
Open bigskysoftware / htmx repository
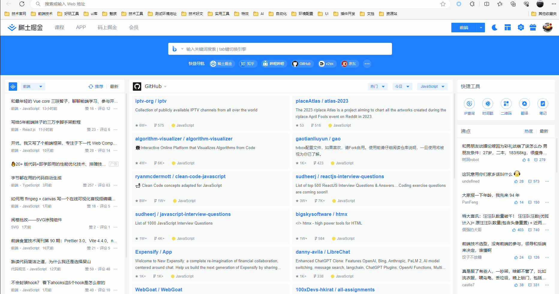point(321,214)
